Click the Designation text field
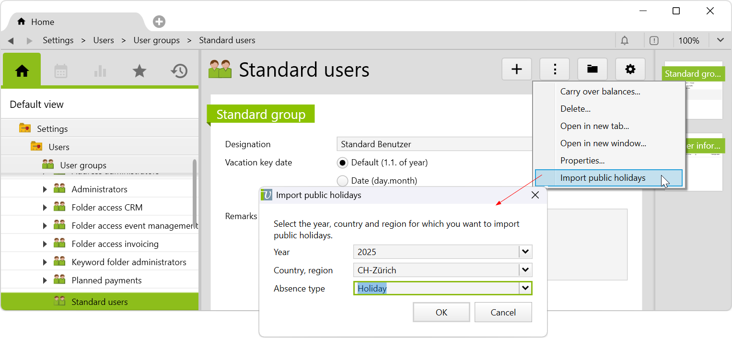 [434, 144]
